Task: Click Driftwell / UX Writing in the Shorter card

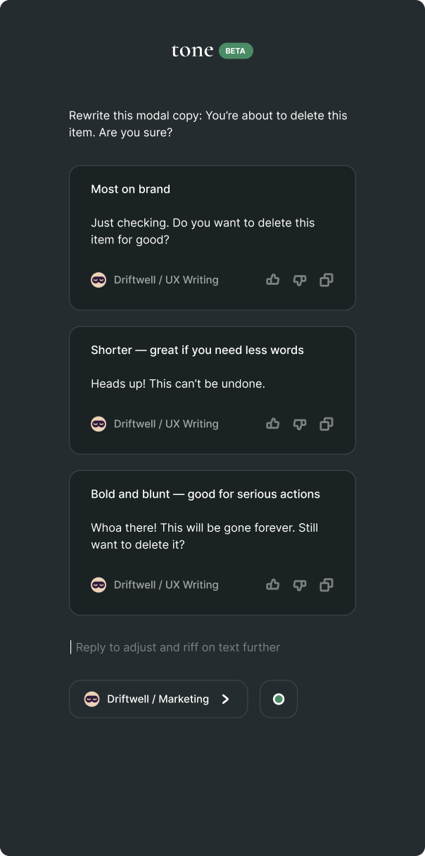Action: click(x=166, y=424)
